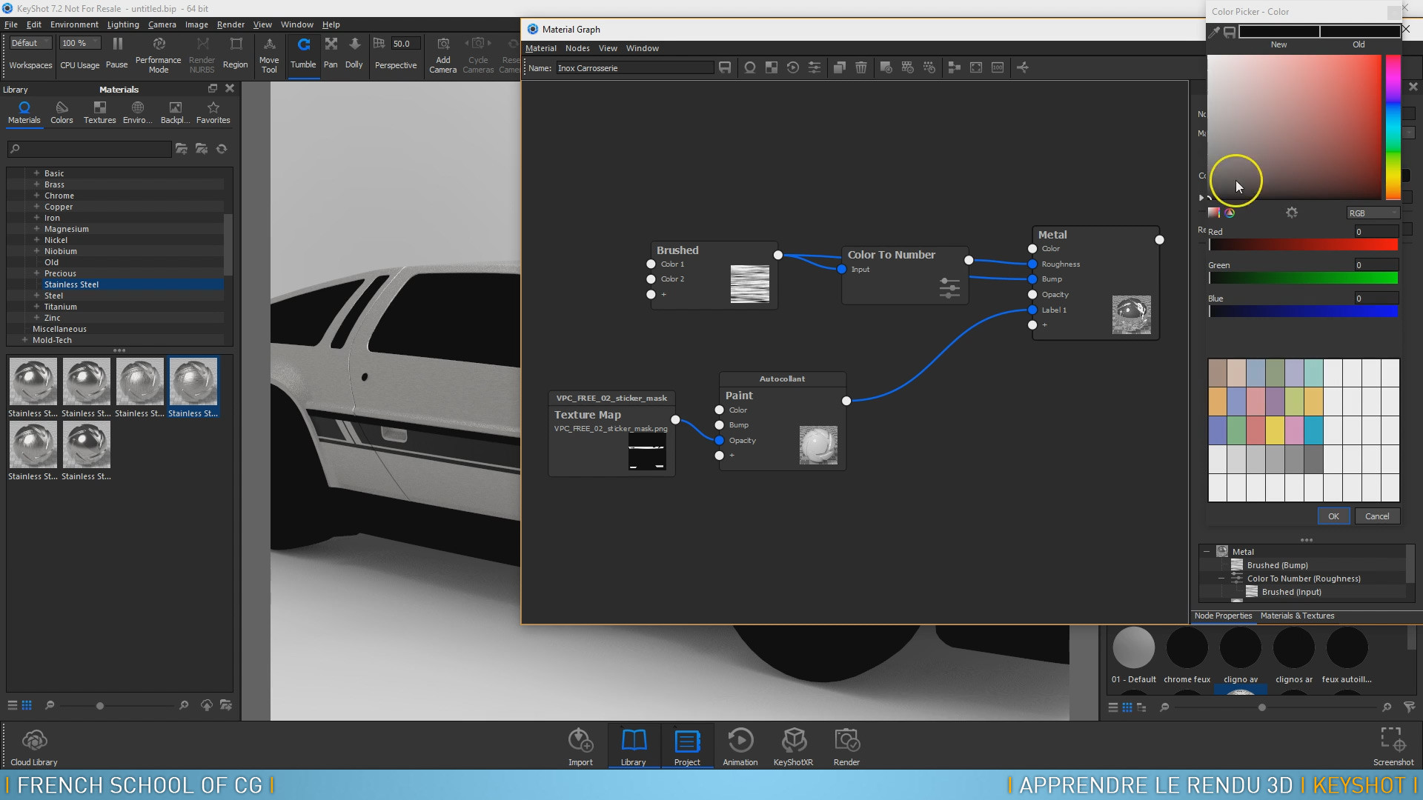Image resolution: width=1423 pixels, height=800 pixels.
Task: Cancel the color picker
Action: [x=1377, y=516]
